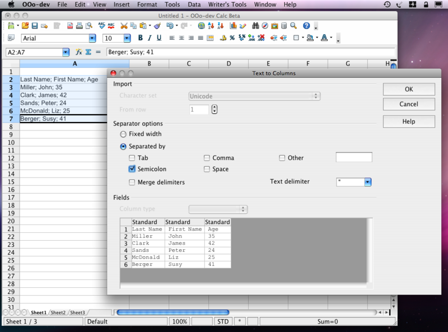Open the Data menu

[x=194, y=4]
